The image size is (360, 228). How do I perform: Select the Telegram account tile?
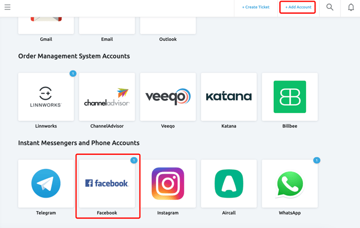click(x=46, y=184)
